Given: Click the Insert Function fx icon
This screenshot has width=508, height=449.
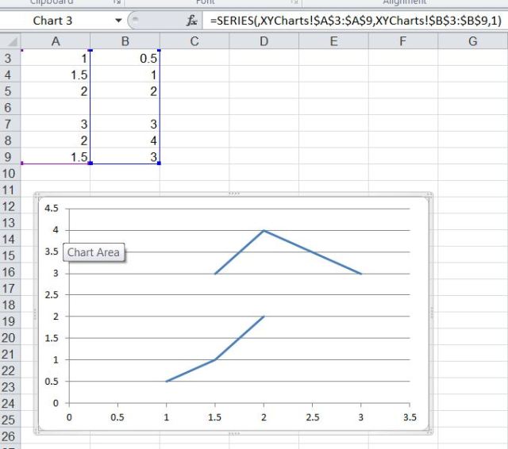Looking at the screenshot, I should pos(191,21).
